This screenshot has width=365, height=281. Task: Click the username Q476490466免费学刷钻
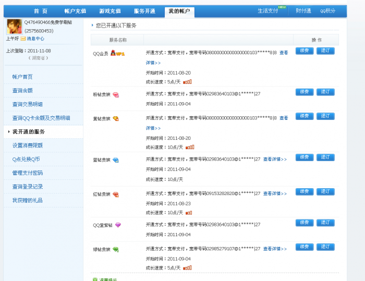coord(48,22)
